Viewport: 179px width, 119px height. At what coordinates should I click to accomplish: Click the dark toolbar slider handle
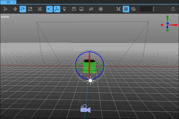(x=153, y=9)
